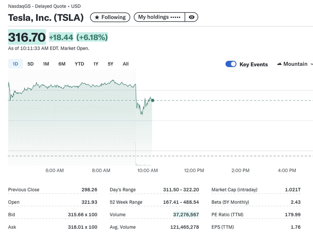Open the Mountain chart type dropdown

(295, 64)
